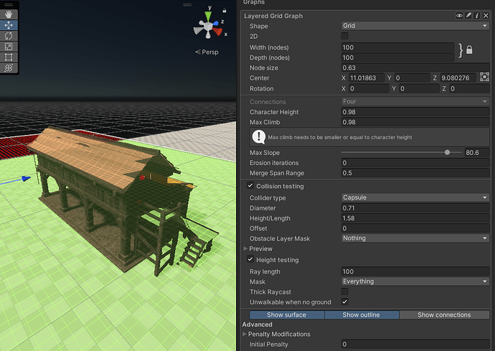Click the tools overlay drag handle
The image size is (495, 351).
tap(9, 5)
